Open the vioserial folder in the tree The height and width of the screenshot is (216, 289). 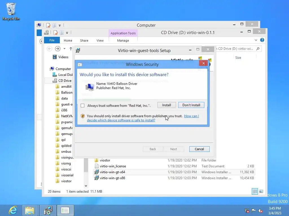(65, 175)
